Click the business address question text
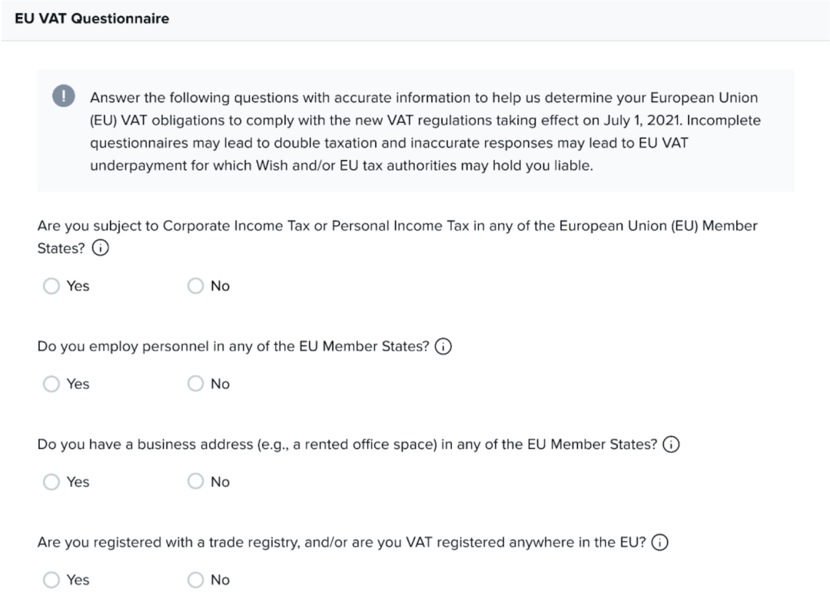Image resolution: width=830 pixels, height=616 pixels. pos(347,445)
